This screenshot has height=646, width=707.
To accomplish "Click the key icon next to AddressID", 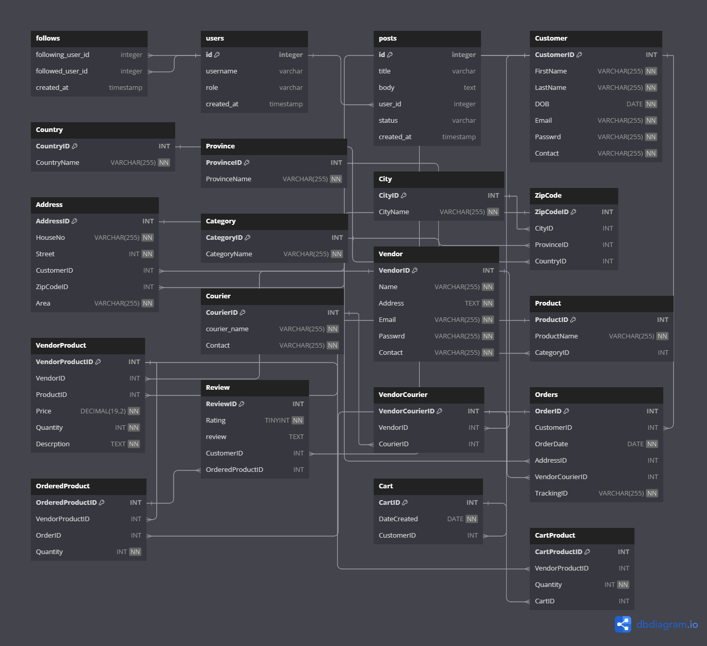I will pos(74,221).
